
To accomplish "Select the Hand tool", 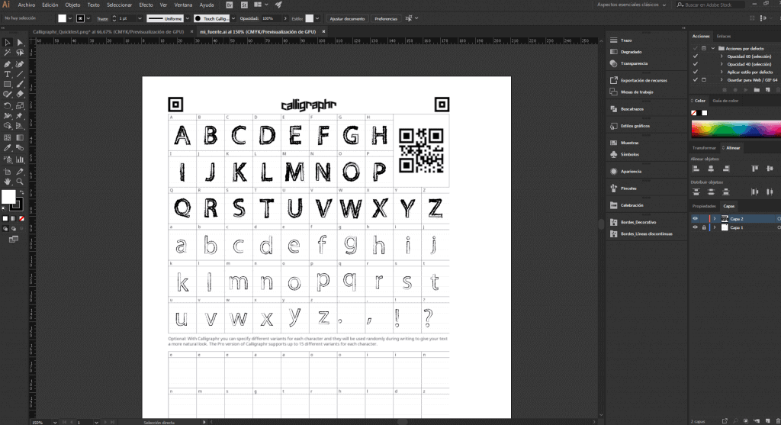I will [8, 182].
